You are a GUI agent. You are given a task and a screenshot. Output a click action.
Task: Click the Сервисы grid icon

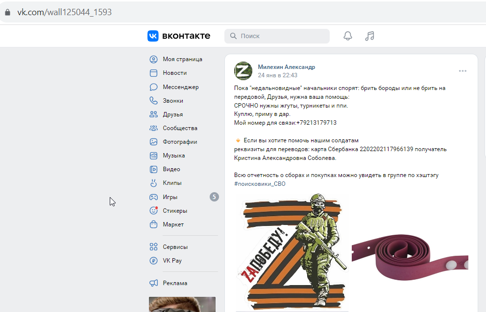[x=153, y=246]
